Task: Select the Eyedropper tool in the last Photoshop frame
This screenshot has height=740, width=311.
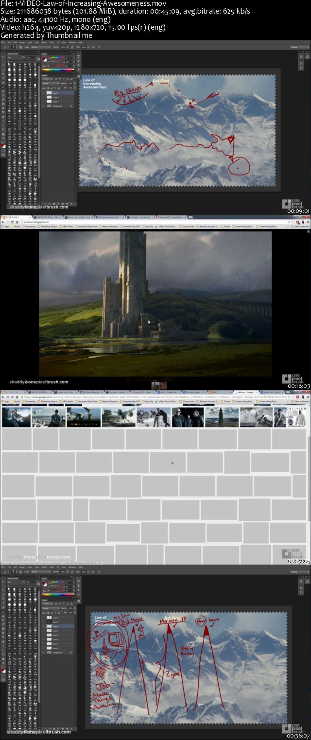Action: [x=3, y=602]
